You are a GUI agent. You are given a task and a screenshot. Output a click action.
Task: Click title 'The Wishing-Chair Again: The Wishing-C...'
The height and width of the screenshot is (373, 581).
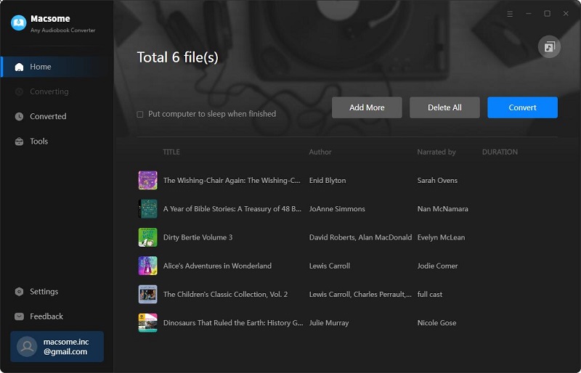pyautogui.click(x=232, y=181)
